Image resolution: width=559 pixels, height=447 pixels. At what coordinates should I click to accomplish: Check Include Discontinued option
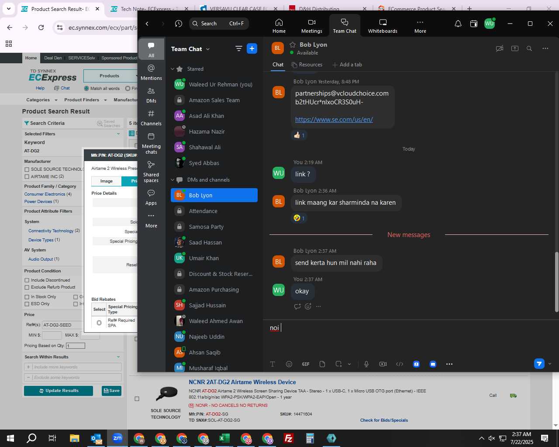[x=27, y=280]
